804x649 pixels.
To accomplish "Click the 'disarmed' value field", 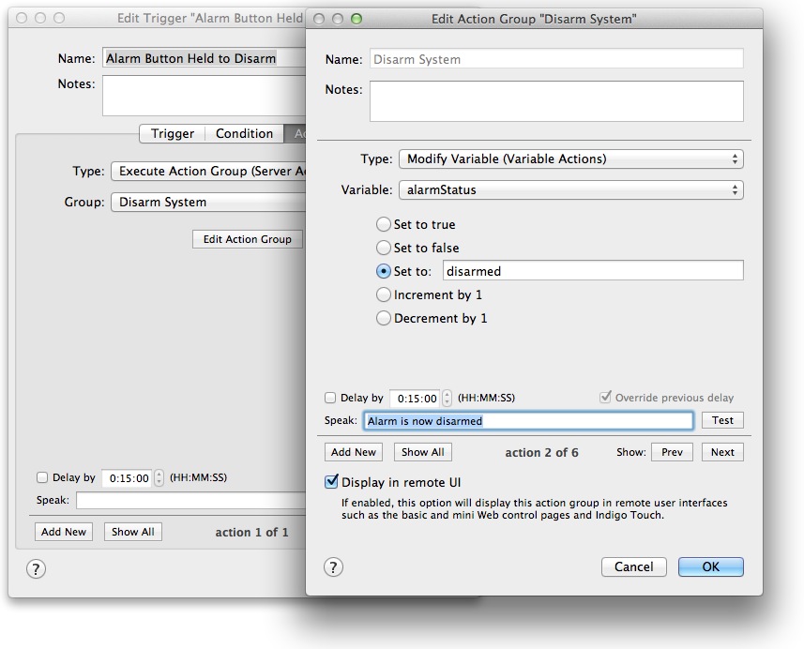I will [x=593, y=271].
